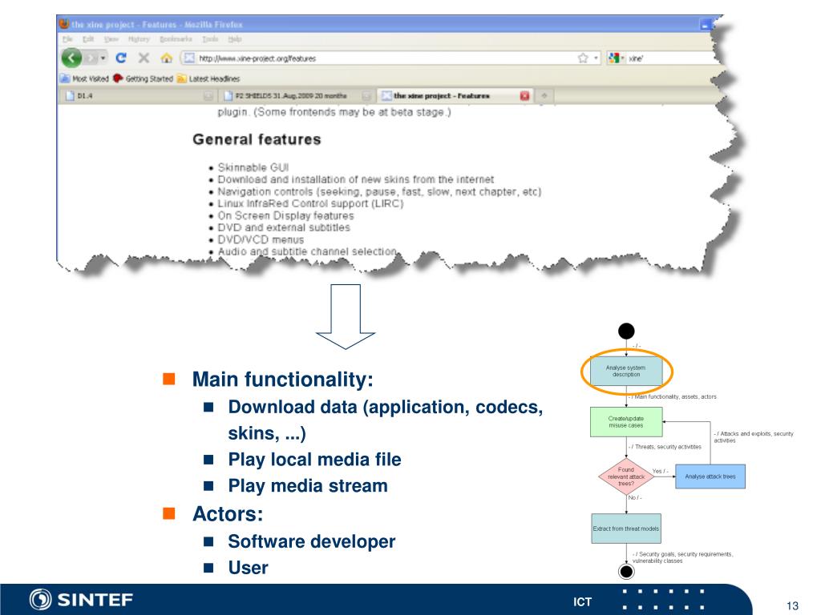Click the Play local media file bullet
Image resolution: width=821 pixels, height=615 pixels.
point(314,459)
